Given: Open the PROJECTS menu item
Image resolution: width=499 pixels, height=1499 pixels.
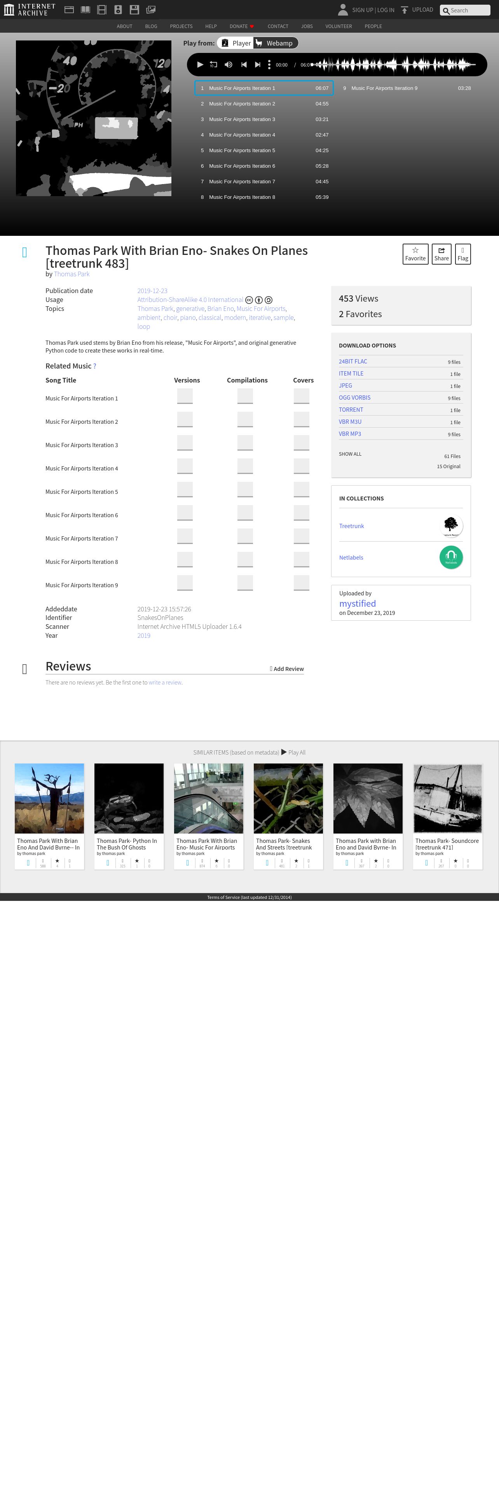Looking at the screenshot, I should [181, 26].
